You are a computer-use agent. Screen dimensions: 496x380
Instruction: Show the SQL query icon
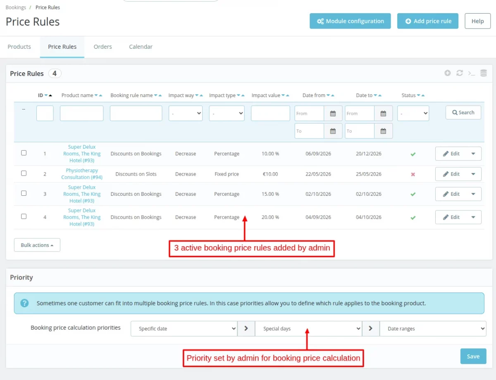[x=471, y=73]
